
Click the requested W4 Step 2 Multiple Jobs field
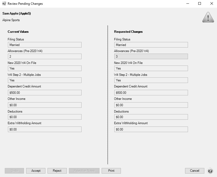point(151,80)
